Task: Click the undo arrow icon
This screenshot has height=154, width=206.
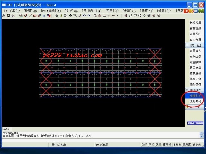Action: [84, 16]
